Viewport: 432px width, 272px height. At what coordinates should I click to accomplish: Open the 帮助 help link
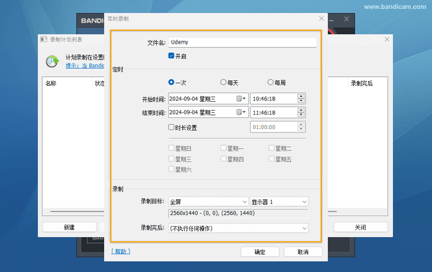[x=121, y=251]
